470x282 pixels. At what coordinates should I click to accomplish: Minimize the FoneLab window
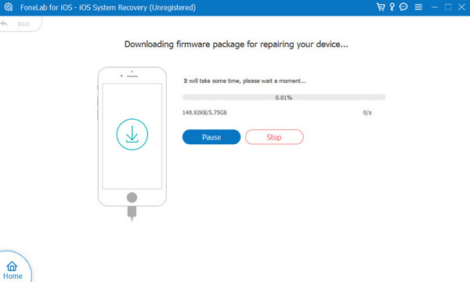435,7
